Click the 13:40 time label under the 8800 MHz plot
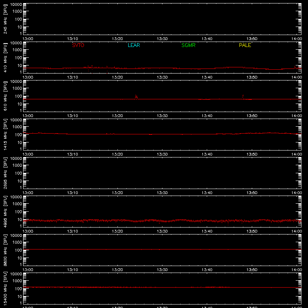 (x=207, y=270)
